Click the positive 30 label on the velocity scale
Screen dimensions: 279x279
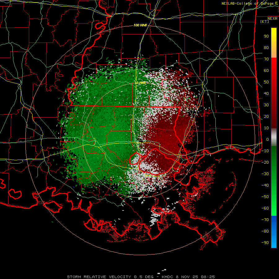pyautogui.click(x=266, y=105)
